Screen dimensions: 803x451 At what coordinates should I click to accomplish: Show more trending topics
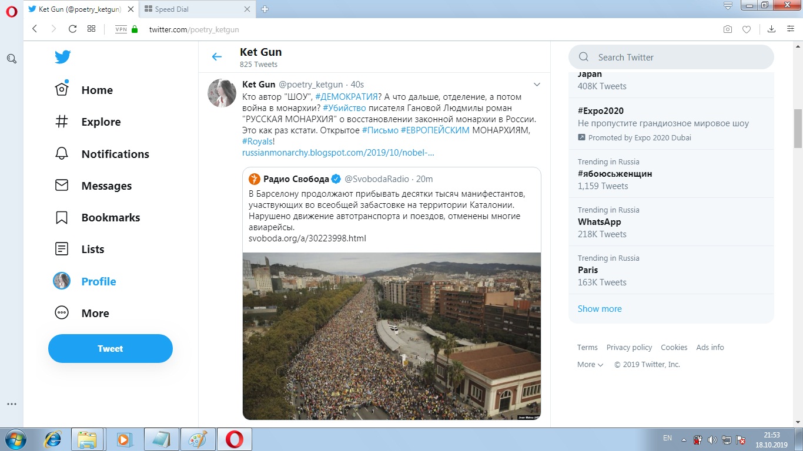(599, 308)
